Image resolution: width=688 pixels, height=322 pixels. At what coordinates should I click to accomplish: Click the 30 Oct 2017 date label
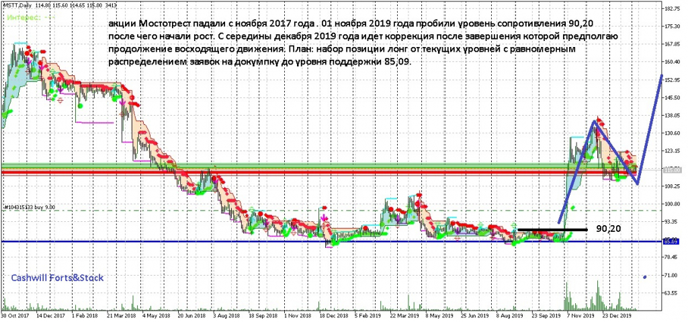(x=15, y=315)
